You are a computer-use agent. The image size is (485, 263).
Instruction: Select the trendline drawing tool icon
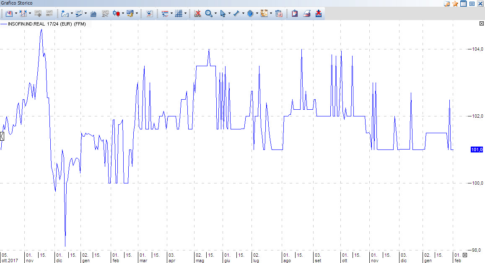point(236,13)
